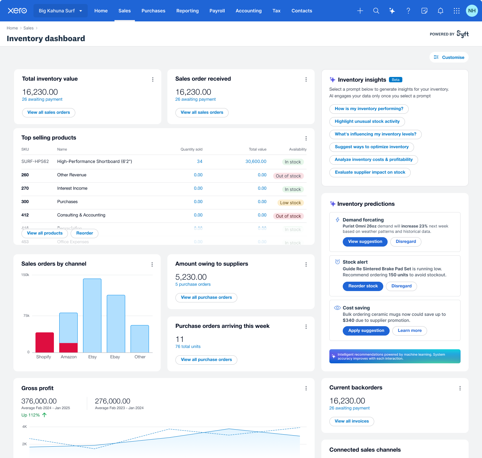The width and height of the screenshot is (482, 458).
Task: Select prompt Evaluate supplier impact on stock
Action: coord(370,173)
